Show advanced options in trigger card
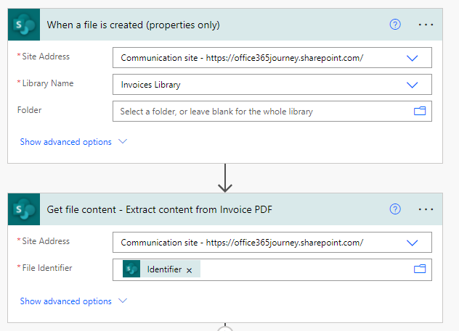The width and height of the screenshot is (459, 331). pyautogui.click(x=65, y=142)
